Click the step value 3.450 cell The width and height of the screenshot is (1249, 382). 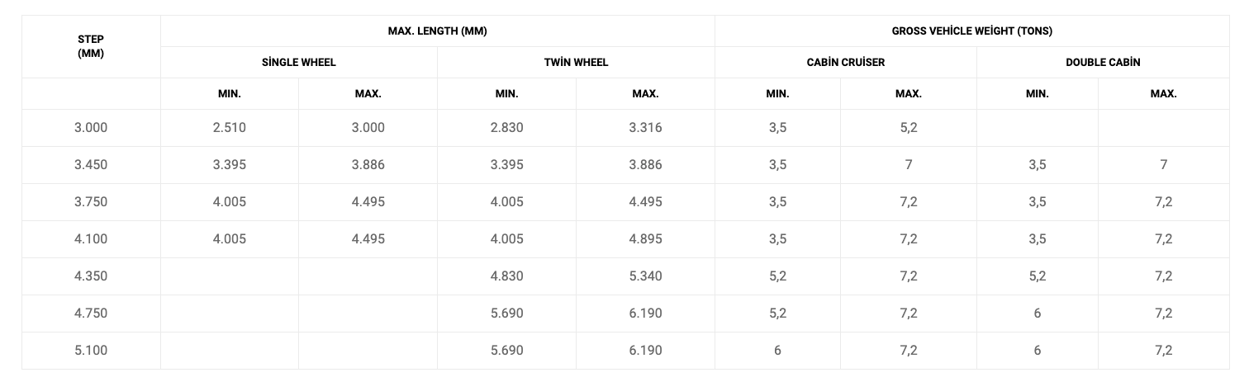pos(91,165)
